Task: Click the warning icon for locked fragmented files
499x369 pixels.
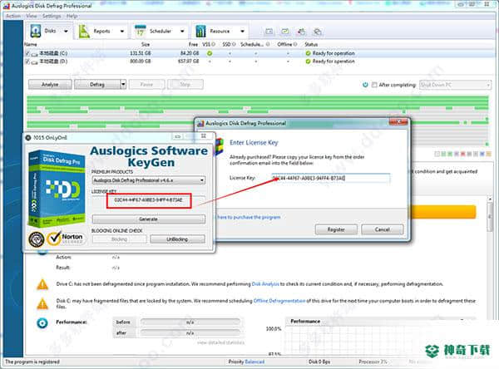Action: [42, 303]
